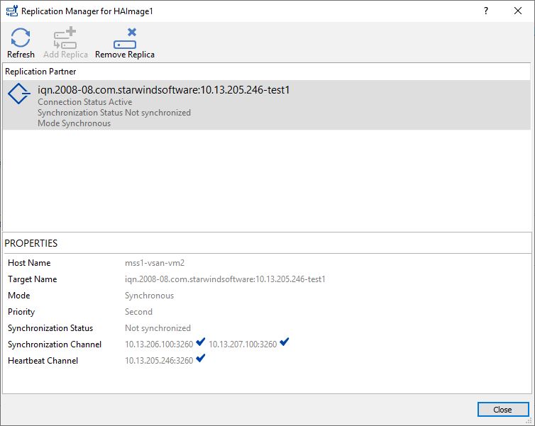Click the Synchronization Status property label

[x=50, y=328]
